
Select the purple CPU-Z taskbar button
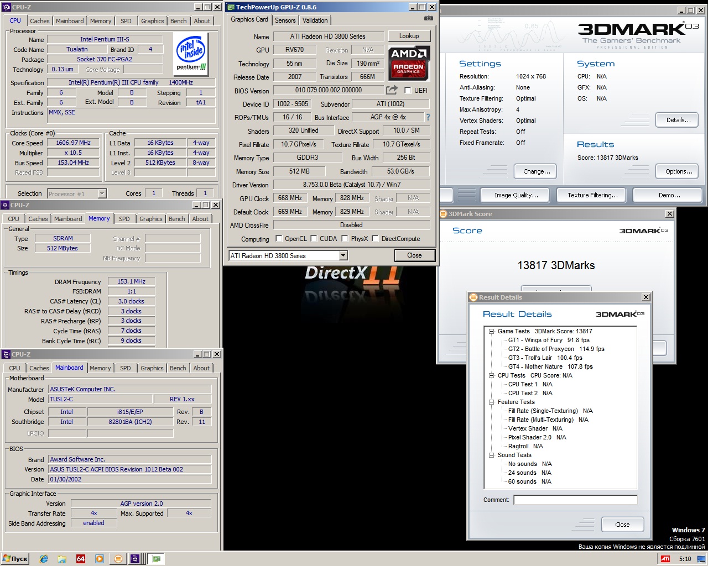(x=135, y=559)
